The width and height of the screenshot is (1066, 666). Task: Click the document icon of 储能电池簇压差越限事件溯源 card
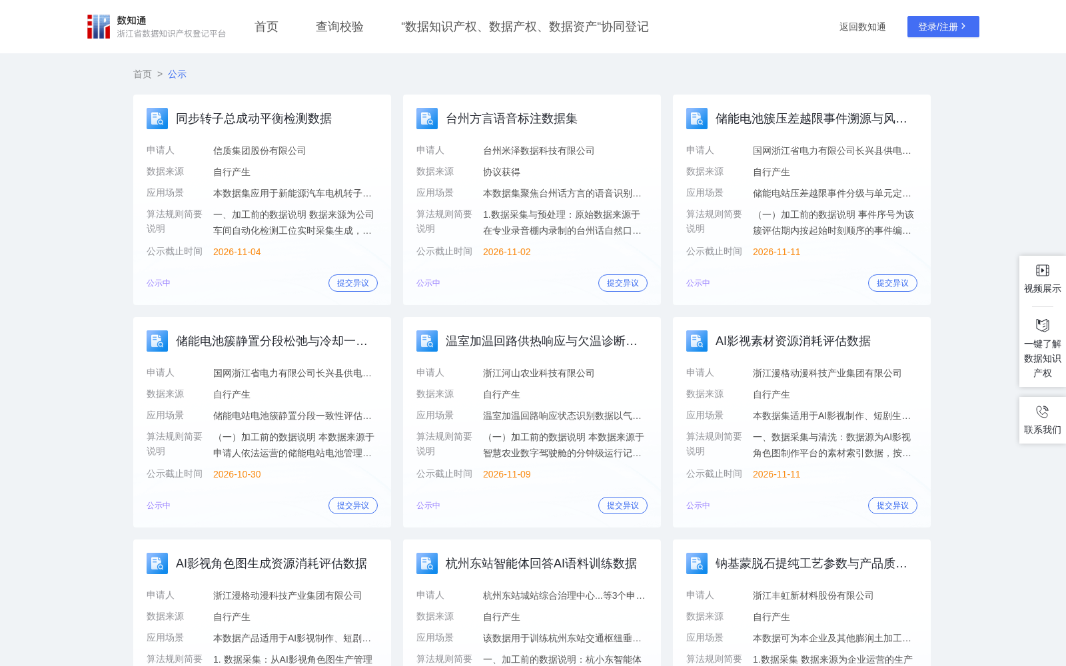(x=697, y=119)
